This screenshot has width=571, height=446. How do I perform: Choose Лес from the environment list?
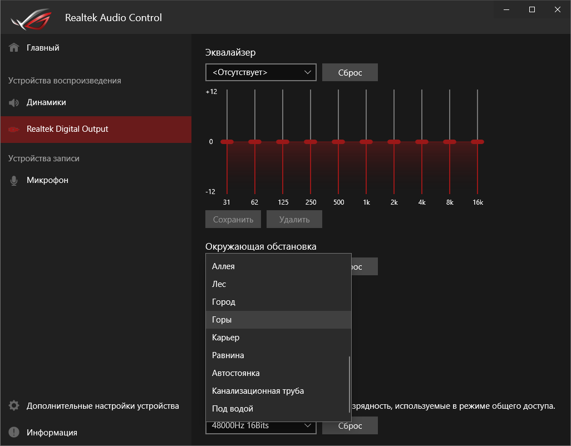pyautogui.click(x=278, y=284)
